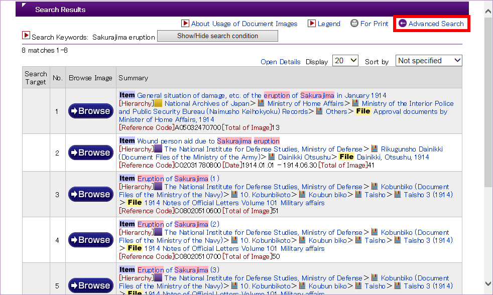
Task: Open Ministry of Home Affairs hierarchy link
Action: tap(306, 103)
